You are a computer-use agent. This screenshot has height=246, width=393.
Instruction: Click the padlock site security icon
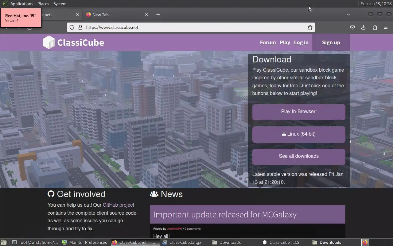[80, 27]
